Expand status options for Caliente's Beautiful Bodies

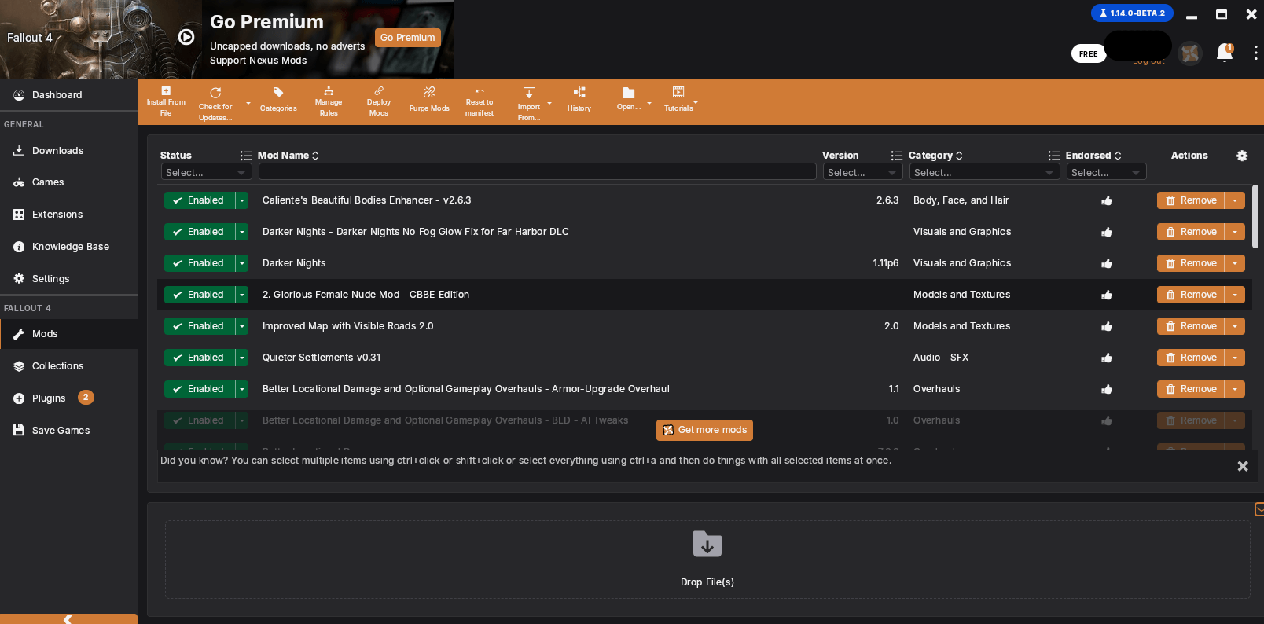click(242, 200)
